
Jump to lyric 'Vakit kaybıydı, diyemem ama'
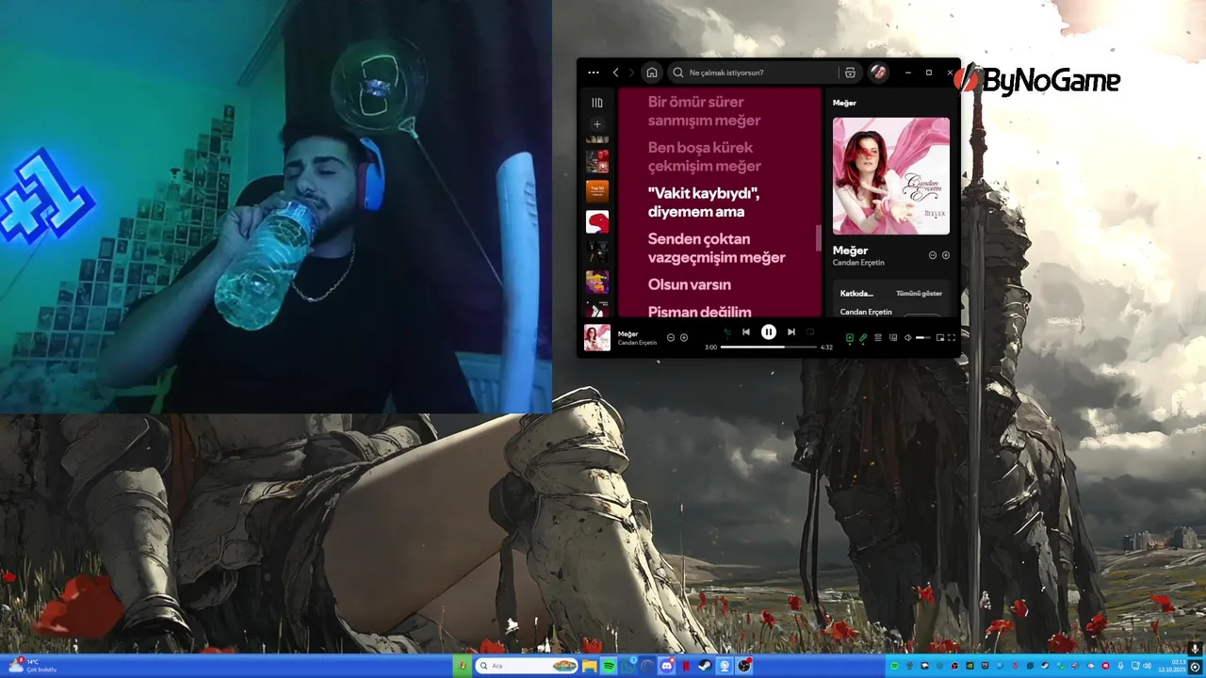pyautogui.click(x=704, y=202)
